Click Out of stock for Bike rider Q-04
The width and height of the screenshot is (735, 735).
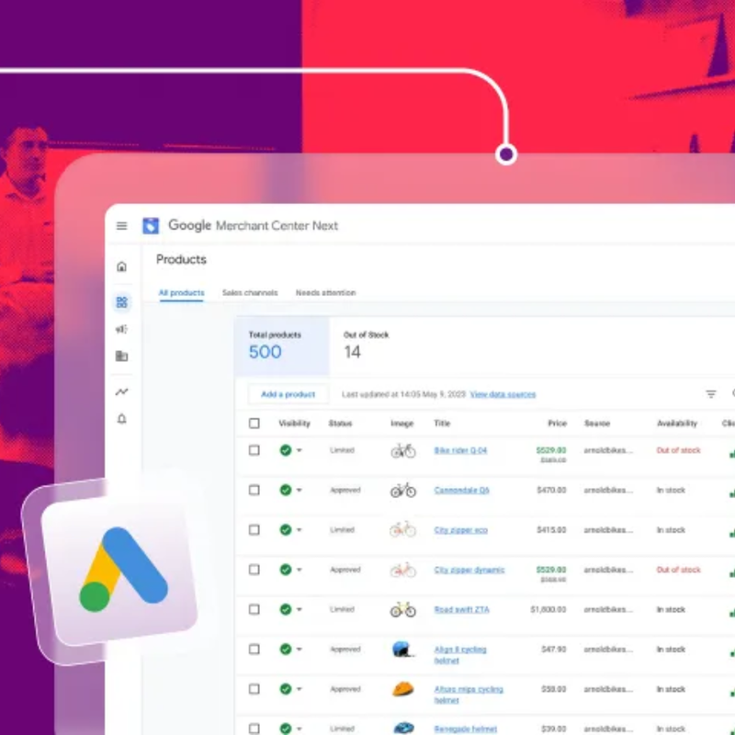[x=679, y=450]
